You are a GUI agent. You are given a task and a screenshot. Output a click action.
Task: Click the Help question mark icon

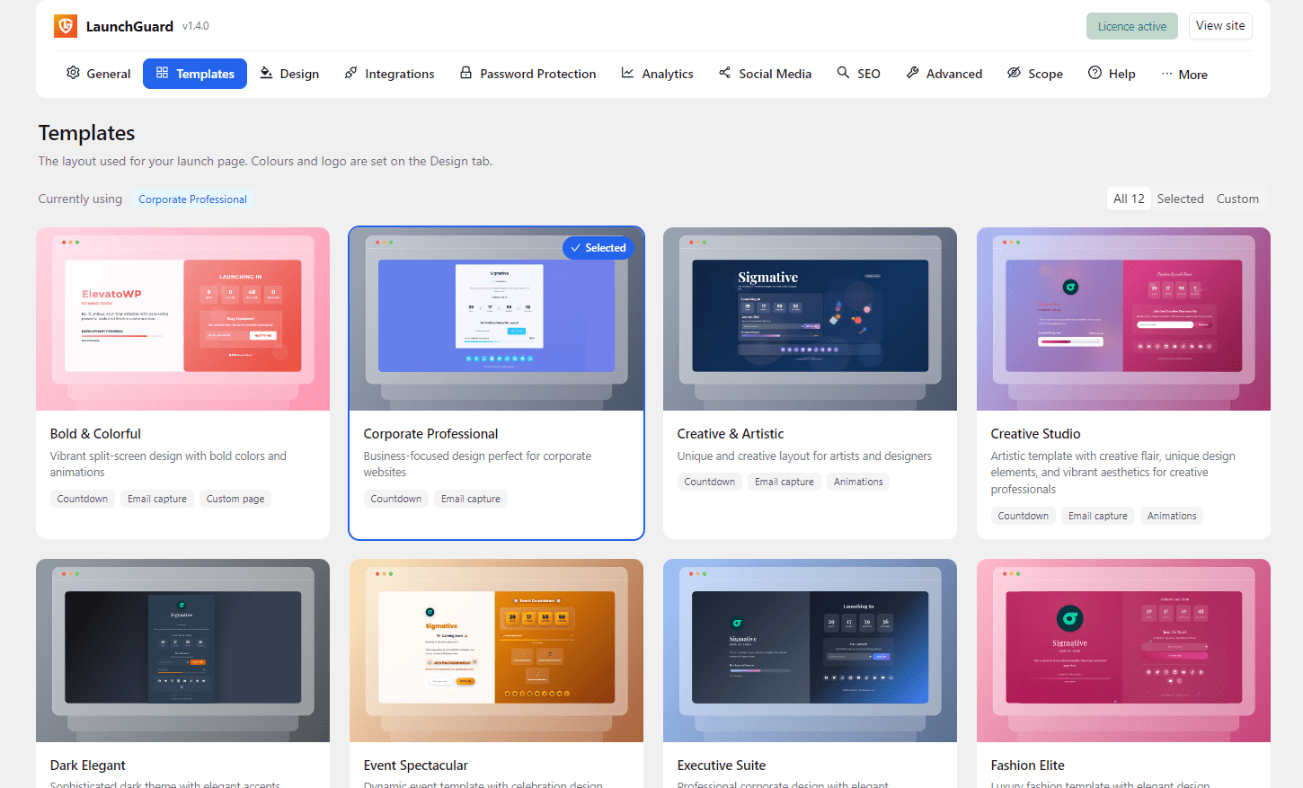(x=1095, y=73)
